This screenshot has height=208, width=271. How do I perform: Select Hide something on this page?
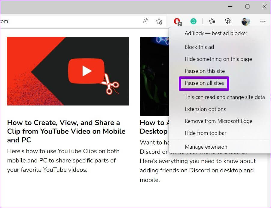point(218,59)
